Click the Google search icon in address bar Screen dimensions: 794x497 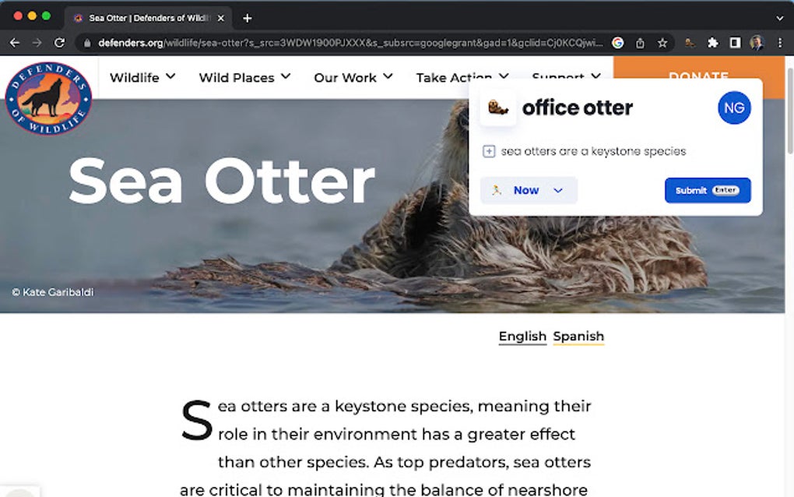[617, 44]
